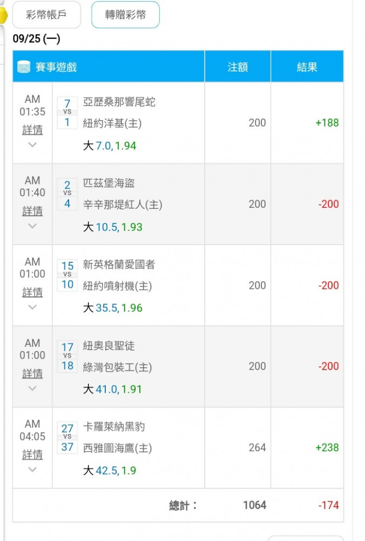This screenshot has width=365, height=541.
Task: Select the 27 vs 37 score box
Action: point(67,438)
